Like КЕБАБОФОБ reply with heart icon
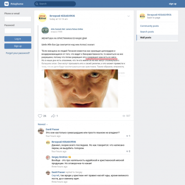 127,151
